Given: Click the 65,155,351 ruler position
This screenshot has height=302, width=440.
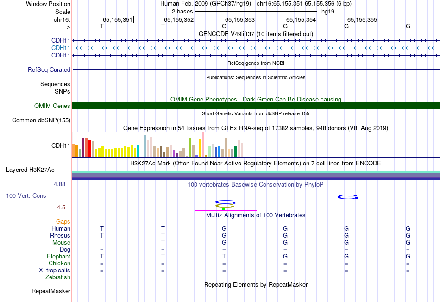Looking at the screenshot, I should click(x=117, y=19).
